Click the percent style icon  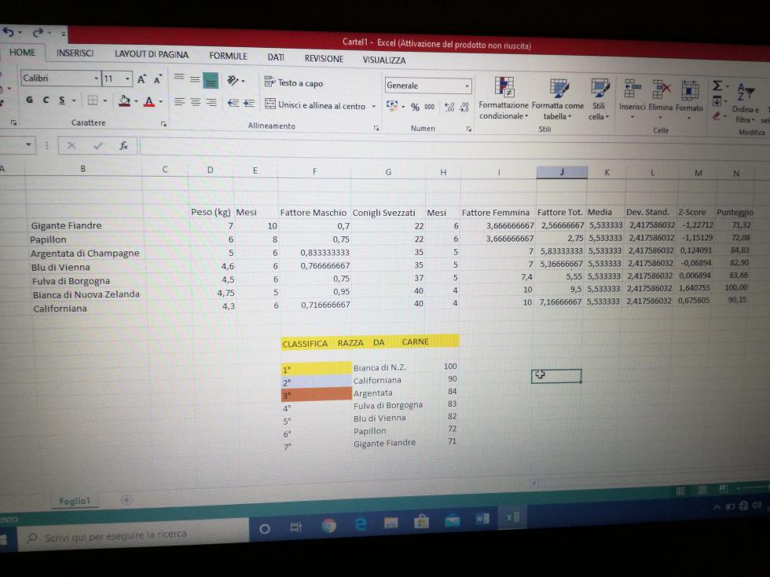click(x=415, y=107)
